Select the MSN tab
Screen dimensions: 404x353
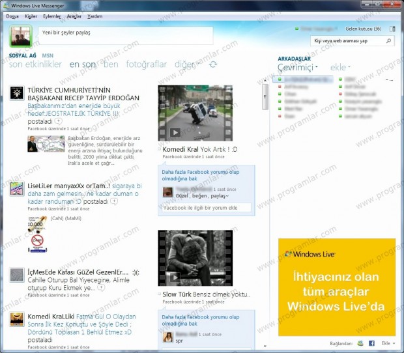(x=48, y=55)
